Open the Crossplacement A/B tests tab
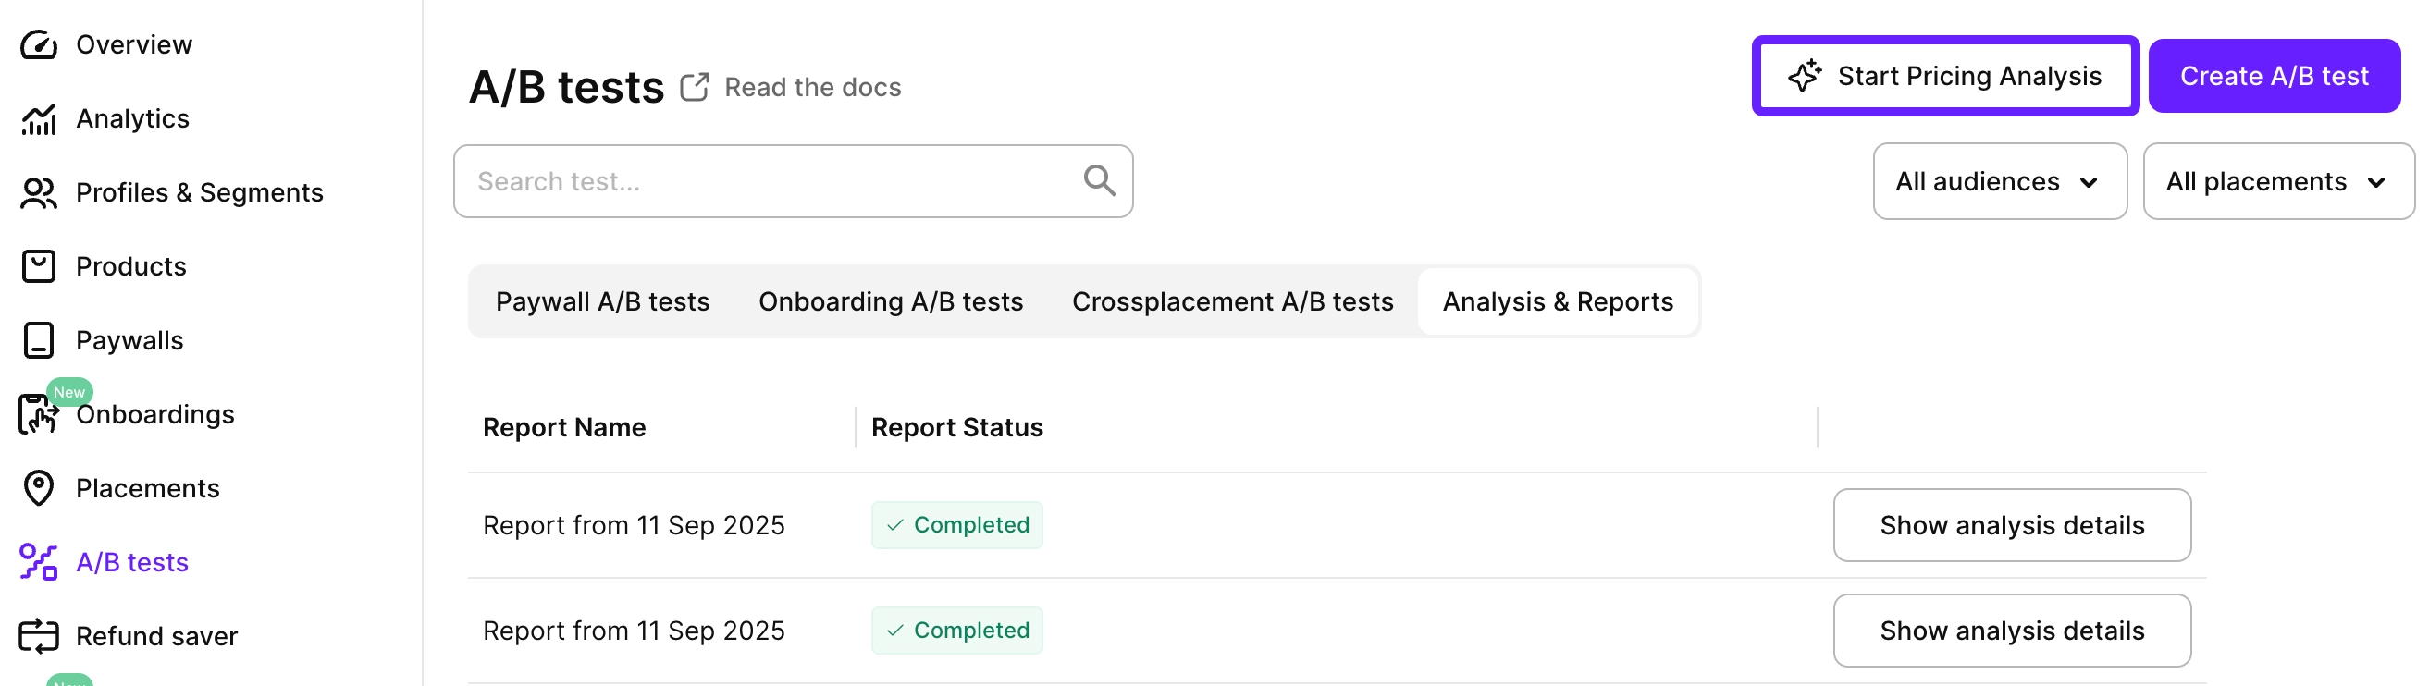The image size is (2429, 686). tap(1231, 301)
